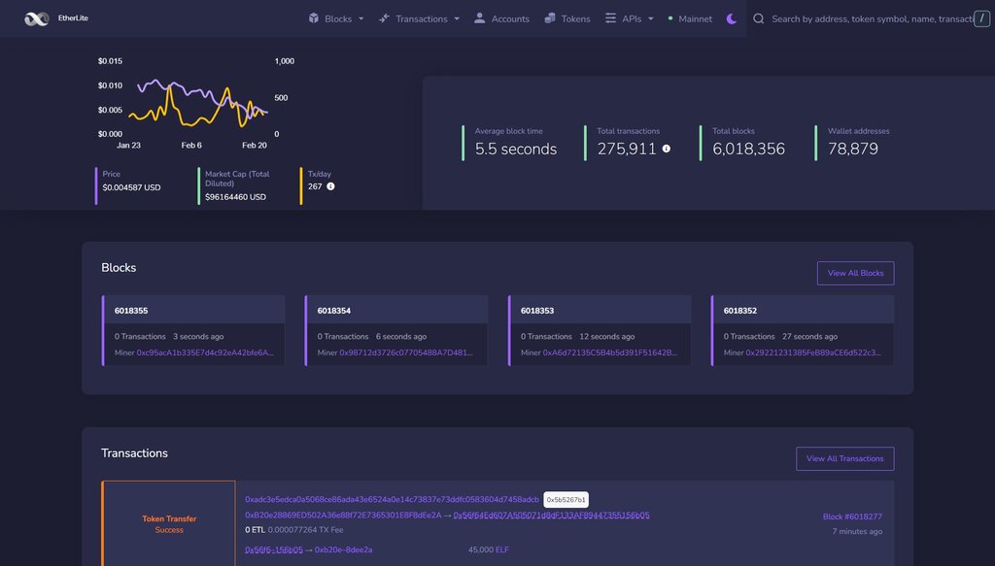Screen dimensions: 995x566
Task: Open miner address 0xc95acA1b335E7d4c92eA42bfe6A
Action: click(205, 352)
